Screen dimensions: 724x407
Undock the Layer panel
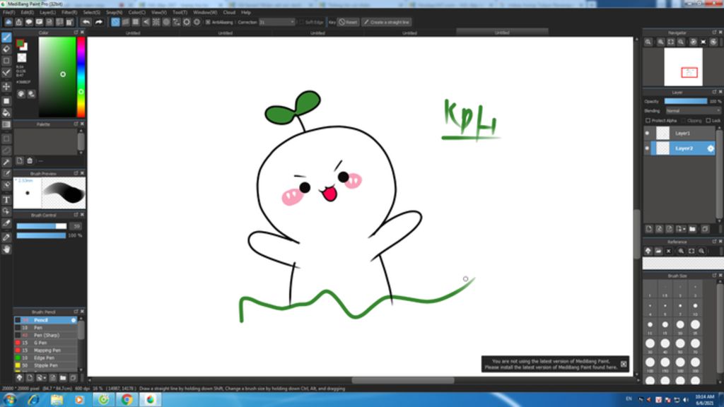point(714,93)
